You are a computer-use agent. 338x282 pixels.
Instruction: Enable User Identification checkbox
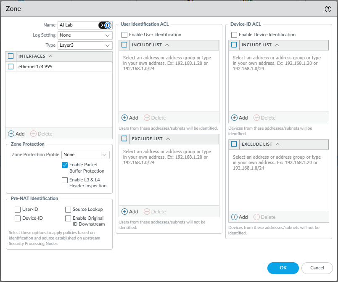[x=124, y=35]
